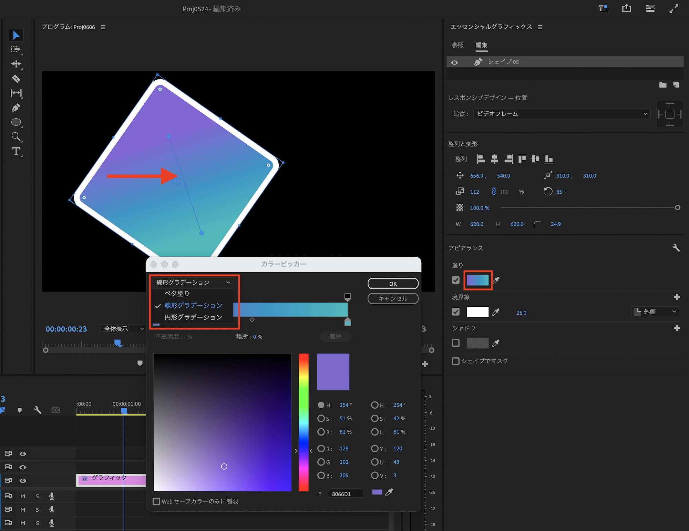Open the ビデオフレーム follow dropdown
This screenshot has height=531, width=689.
(562, 114)
